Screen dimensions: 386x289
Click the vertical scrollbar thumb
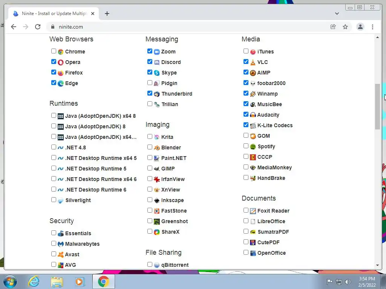(377, 106)
